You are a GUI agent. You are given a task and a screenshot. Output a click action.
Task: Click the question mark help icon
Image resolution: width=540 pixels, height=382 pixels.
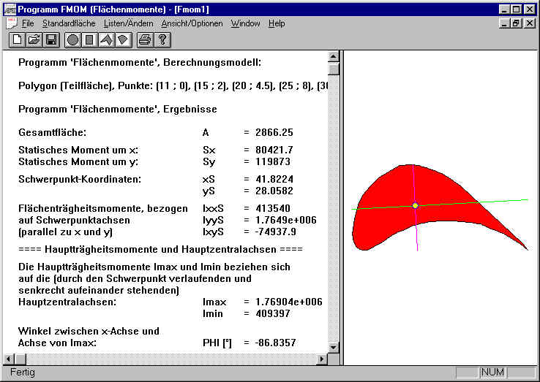tap(162, 39)
